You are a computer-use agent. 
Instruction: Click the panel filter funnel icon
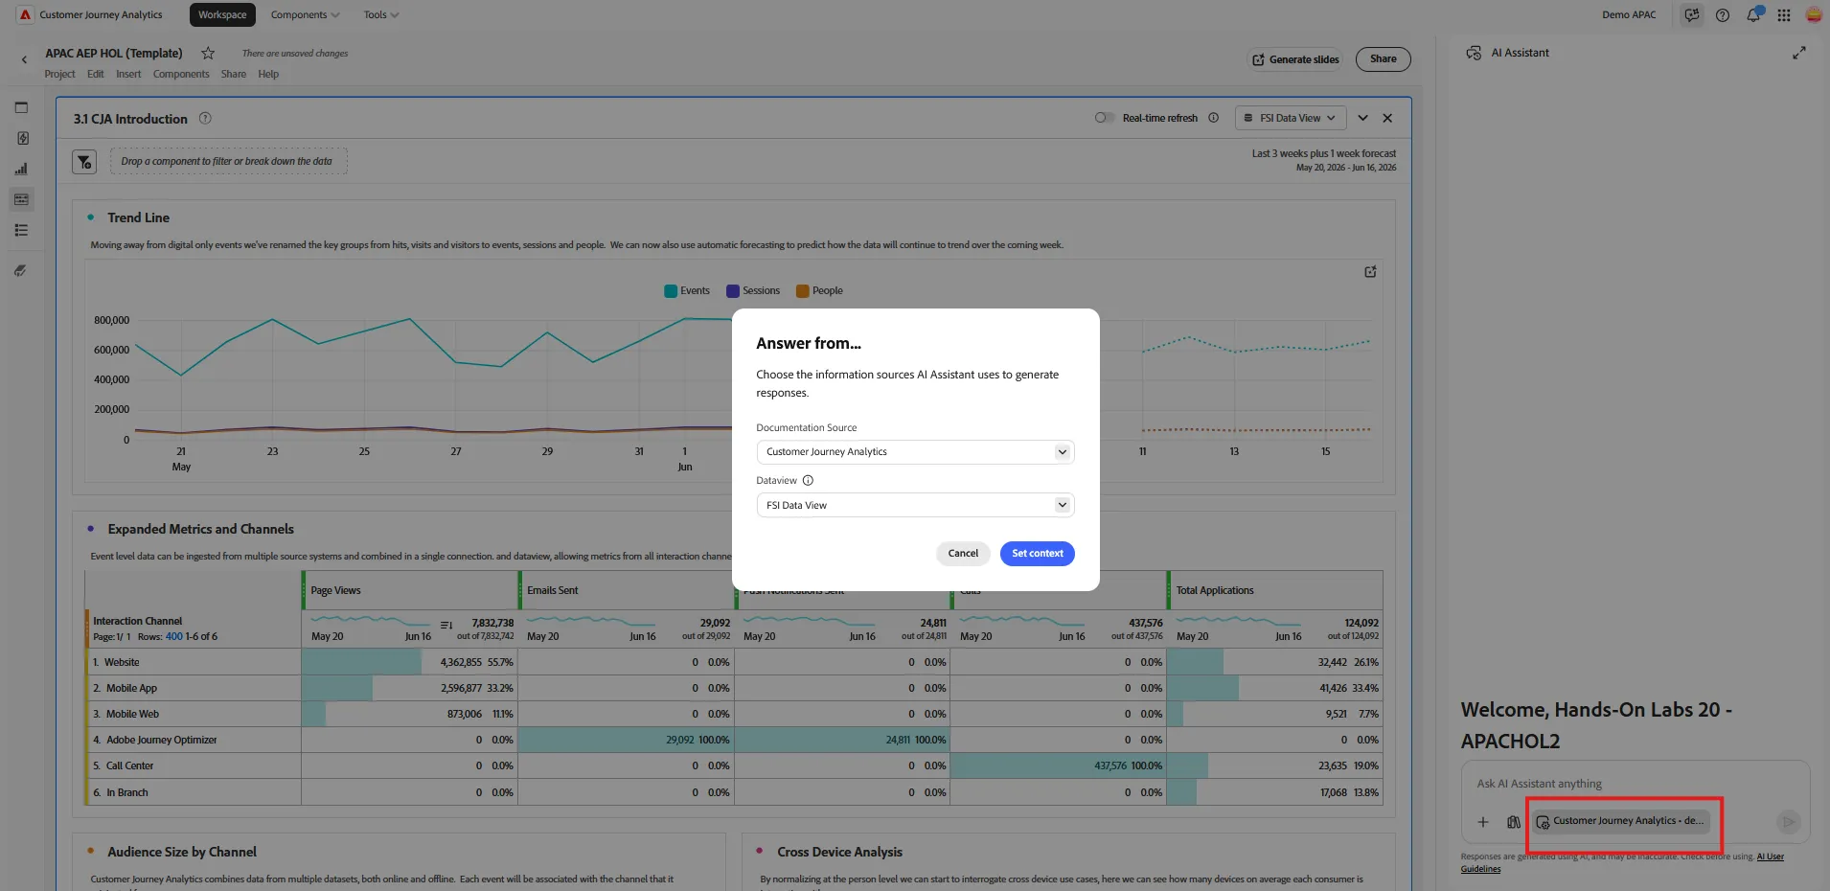(84, 162)
